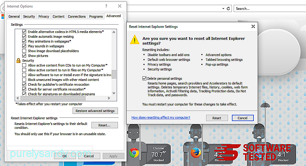Click the horizontal scrollbar thumb in settings list
Image resolution: width=306 pixels, height=166 pixels.
(x=53, y=98)
